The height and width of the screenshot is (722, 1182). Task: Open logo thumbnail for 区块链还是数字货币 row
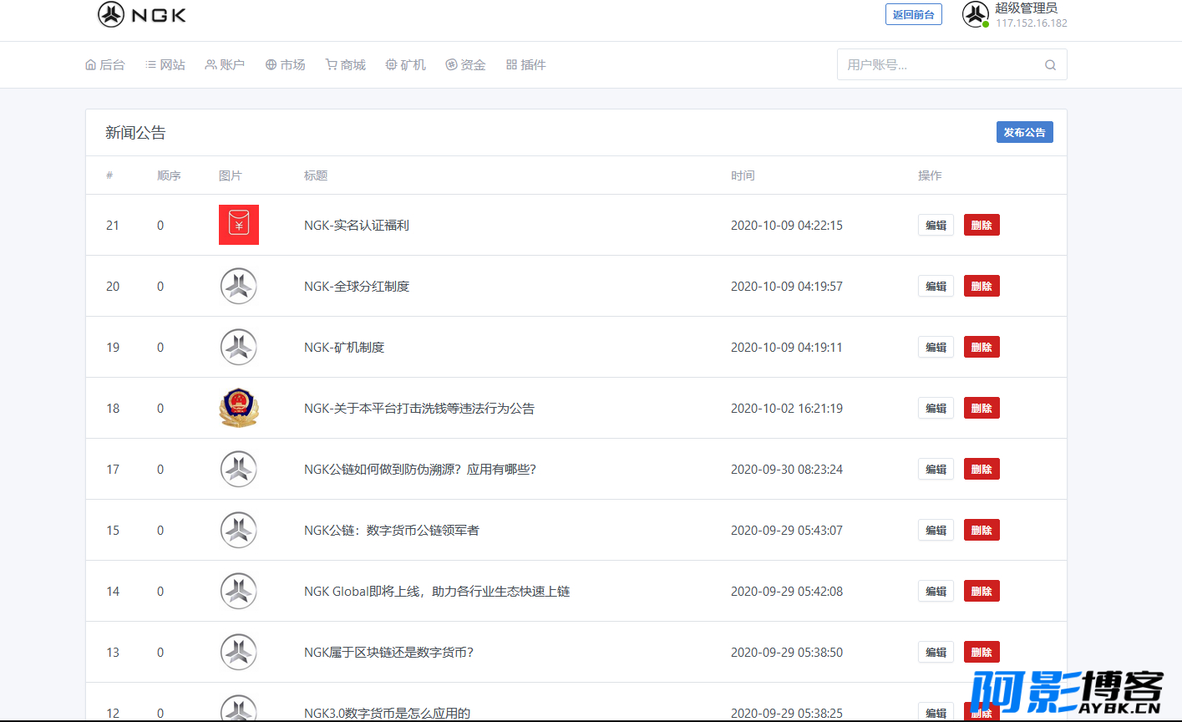tap(239, 652)
